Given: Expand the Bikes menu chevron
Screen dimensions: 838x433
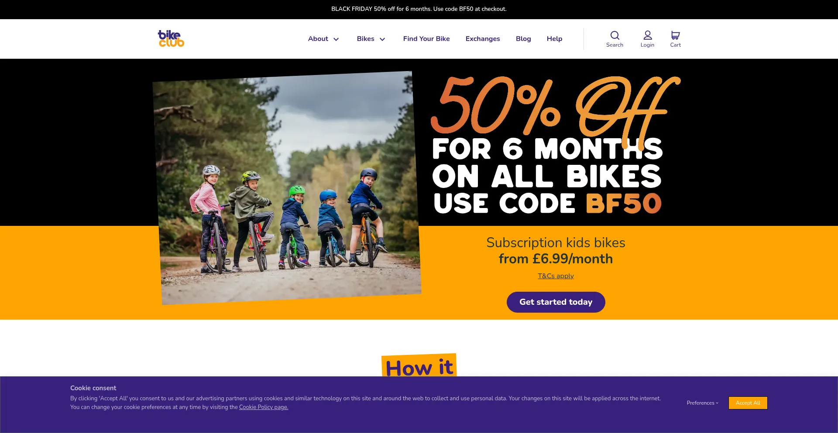Looking at the screenshot, I should tap(382, 39).
